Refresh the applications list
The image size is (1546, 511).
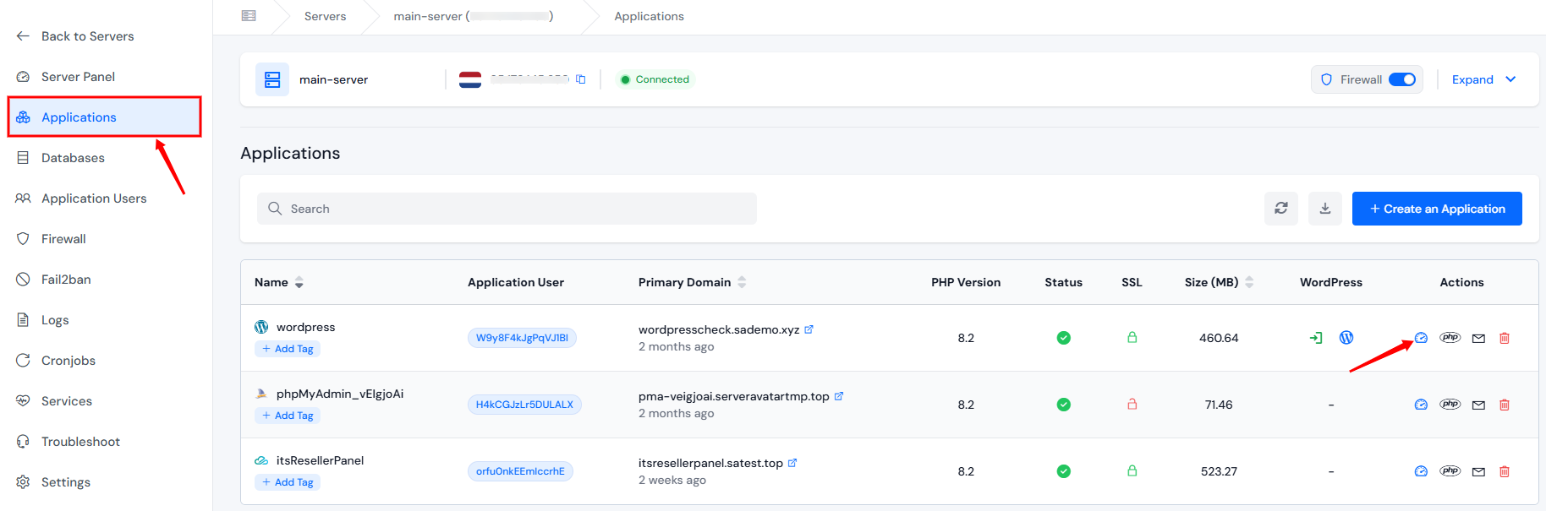1281,209
